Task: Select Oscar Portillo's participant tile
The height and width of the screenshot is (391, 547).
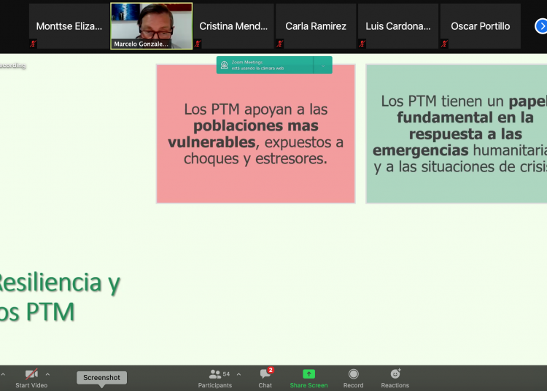Action: click(x=480, y=26)
